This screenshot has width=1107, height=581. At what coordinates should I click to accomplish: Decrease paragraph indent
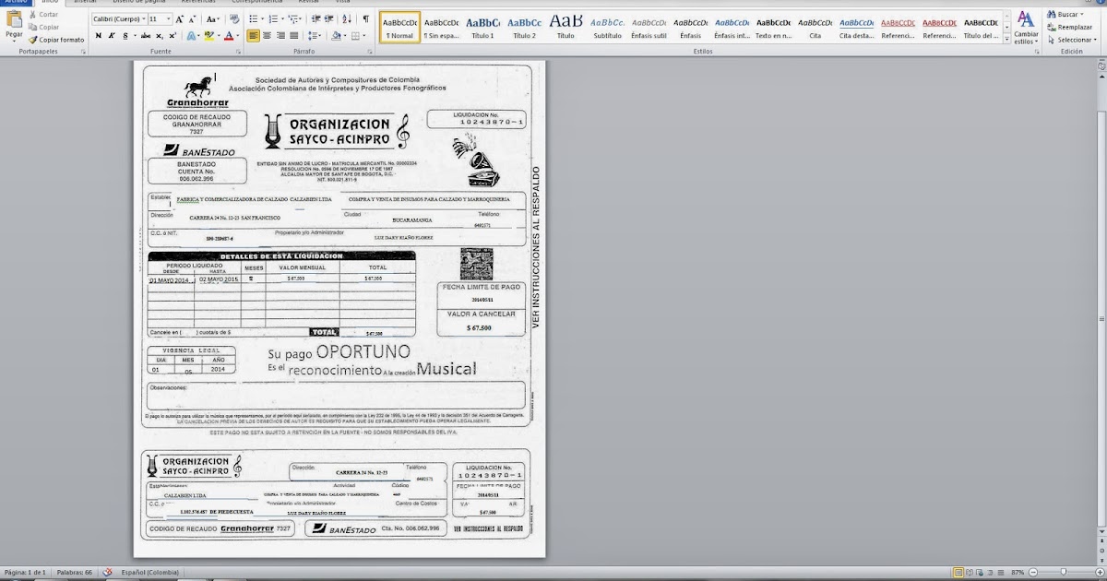pyautogui.click(x=315, y=19)
